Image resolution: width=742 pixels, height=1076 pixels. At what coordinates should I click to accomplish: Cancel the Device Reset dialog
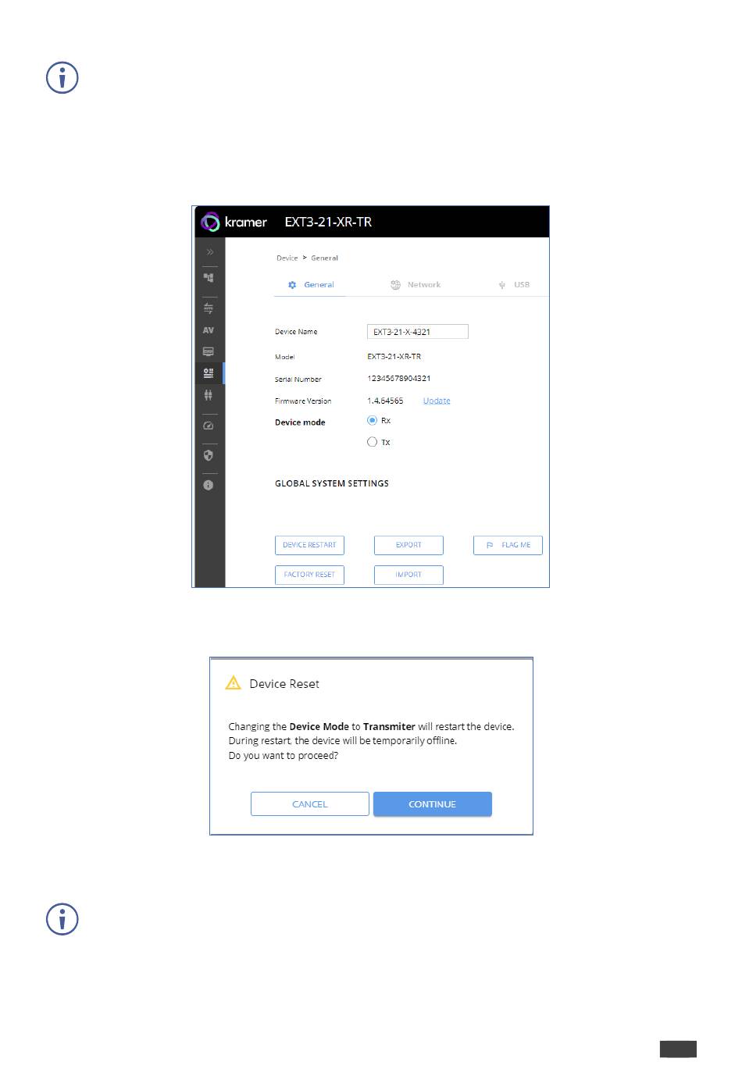309,804
